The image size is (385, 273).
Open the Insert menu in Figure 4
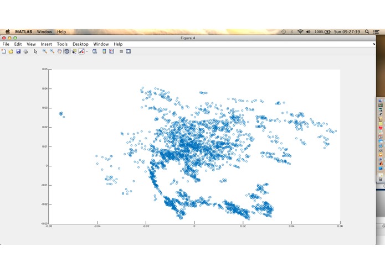click(x=46, y=44)
